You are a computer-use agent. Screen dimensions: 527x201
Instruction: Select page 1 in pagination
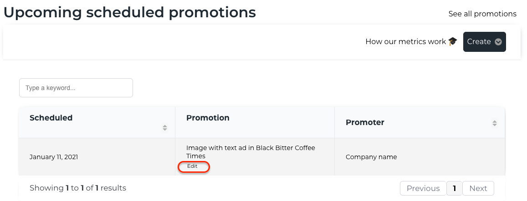455,188
